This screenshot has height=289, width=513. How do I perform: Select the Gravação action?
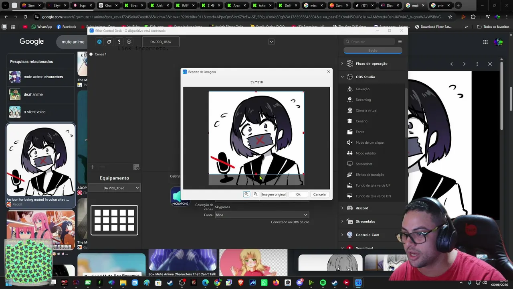pos(363,89)
